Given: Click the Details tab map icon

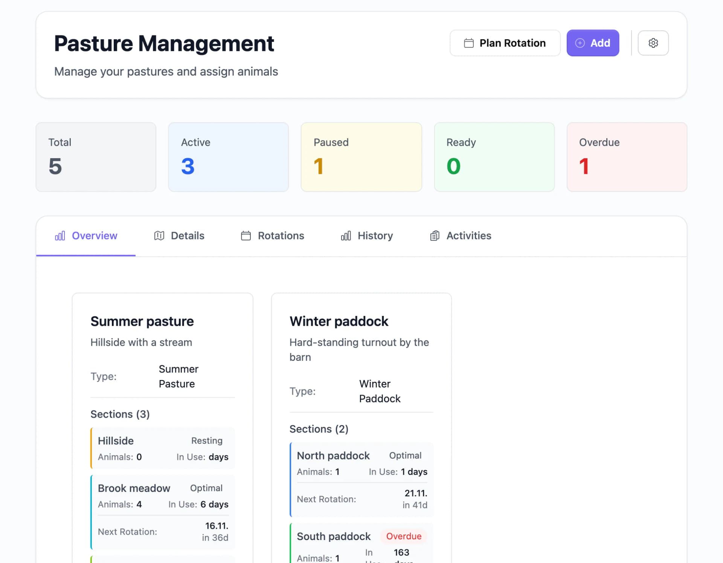Looking at the screenshot, I should point(159,236).
